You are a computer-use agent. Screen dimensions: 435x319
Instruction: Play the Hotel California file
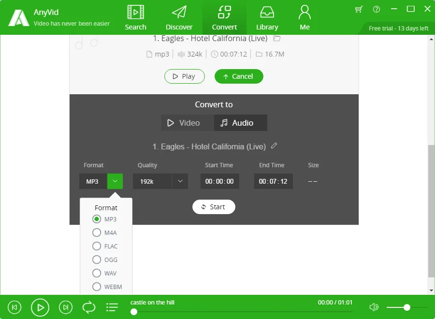tap(185, 76)
